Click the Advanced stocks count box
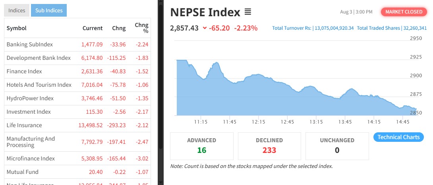This screenshot has height=185, width=433. point(202,145)
